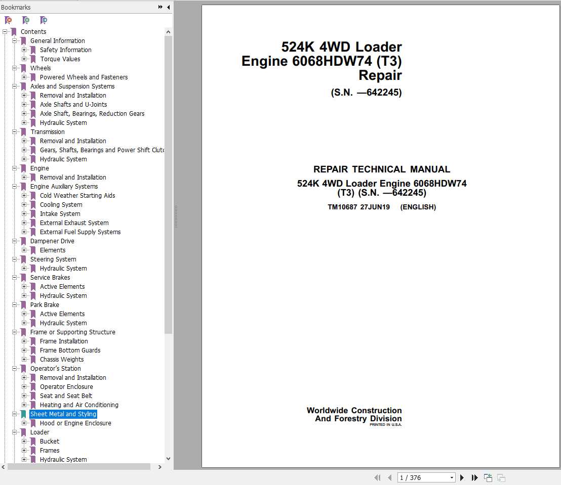Go to the next page
This screenshot has height=485, width=561.
[x=462, y=477]
